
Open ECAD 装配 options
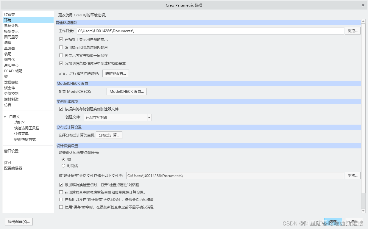(13, 71)
